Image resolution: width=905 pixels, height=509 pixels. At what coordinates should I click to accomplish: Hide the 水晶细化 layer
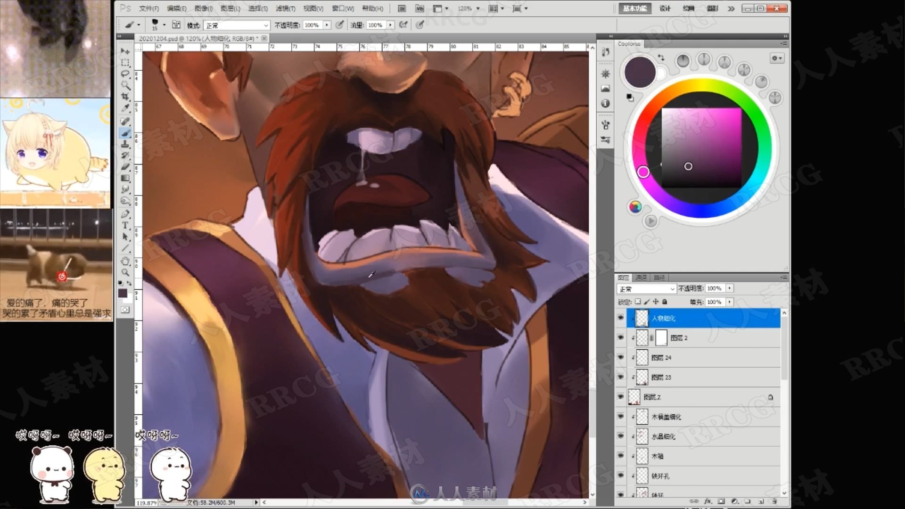[620, 436]
